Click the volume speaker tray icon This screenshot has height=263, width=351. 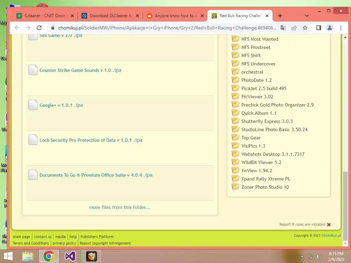tap(318, 256)
